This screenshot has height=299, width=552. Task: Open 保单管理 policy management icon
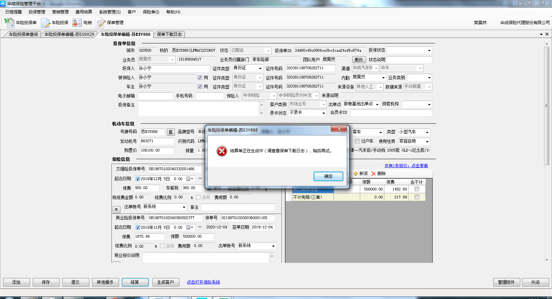[101, 23]
